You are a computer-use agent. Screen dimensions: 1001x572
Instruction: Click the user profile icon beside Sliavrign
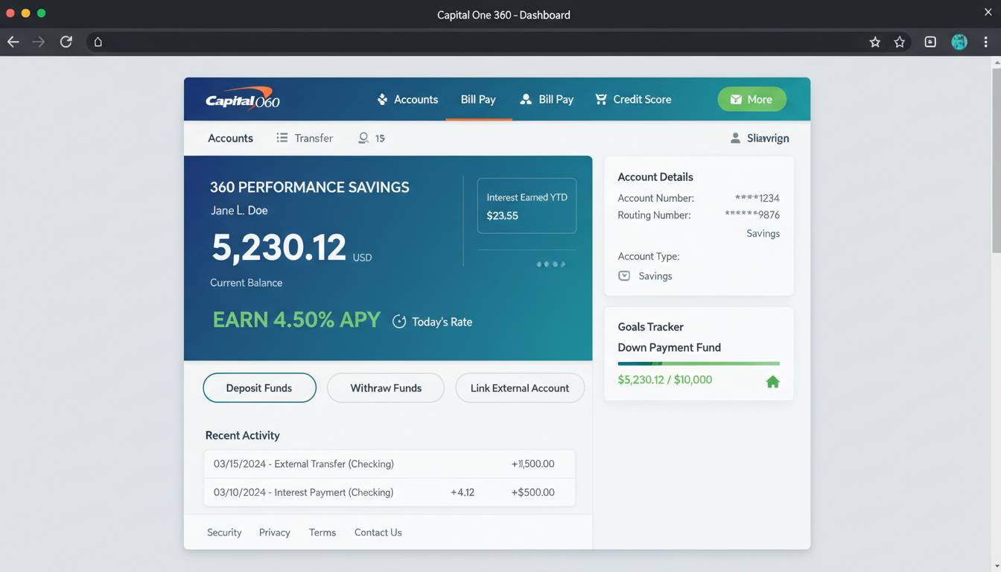(735, 138)
